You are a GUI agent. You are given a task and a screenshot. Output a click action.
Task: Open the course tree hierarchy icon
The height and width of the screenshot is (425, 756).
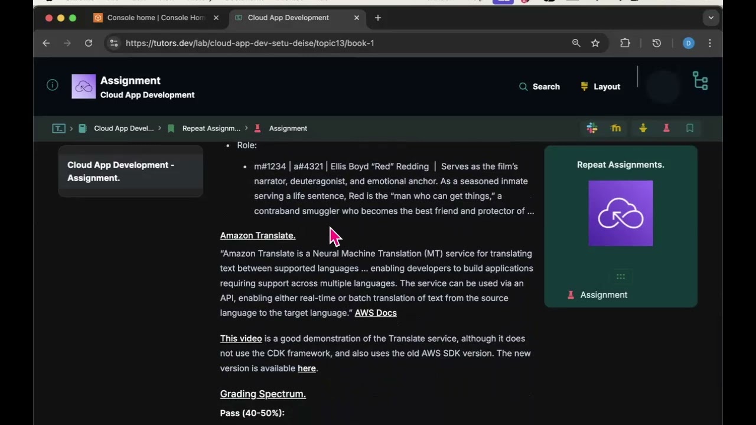point(700,81)
